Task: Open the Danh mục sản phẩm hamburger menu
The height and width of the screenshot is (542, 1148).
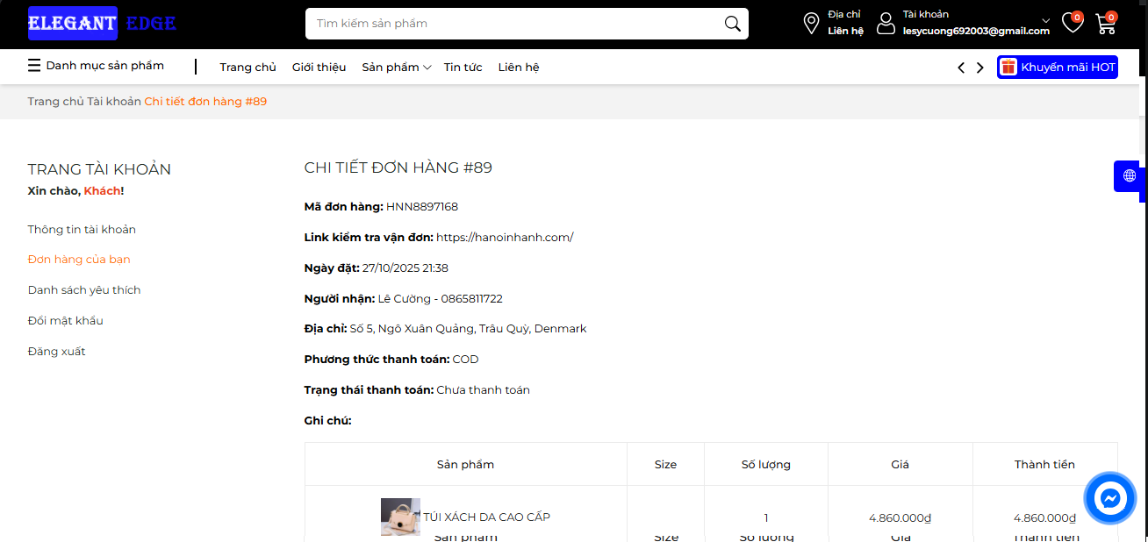Action: [34, 66]
